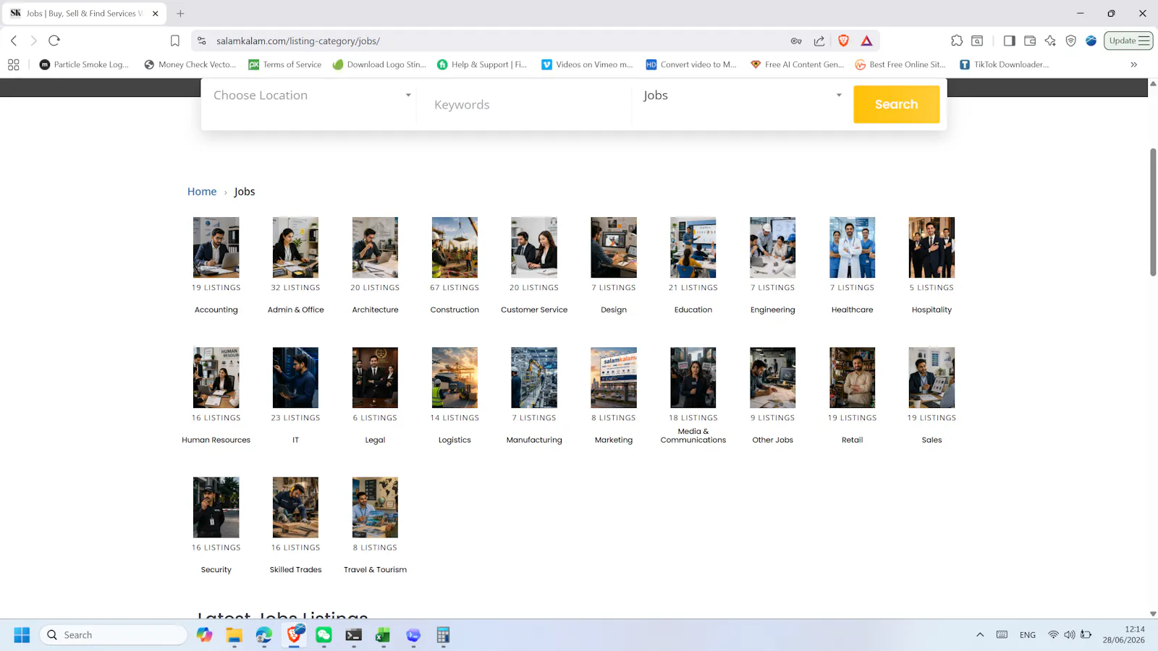
Task: Click the page vertical scrollbar thumb
Action: (1153, 212)
